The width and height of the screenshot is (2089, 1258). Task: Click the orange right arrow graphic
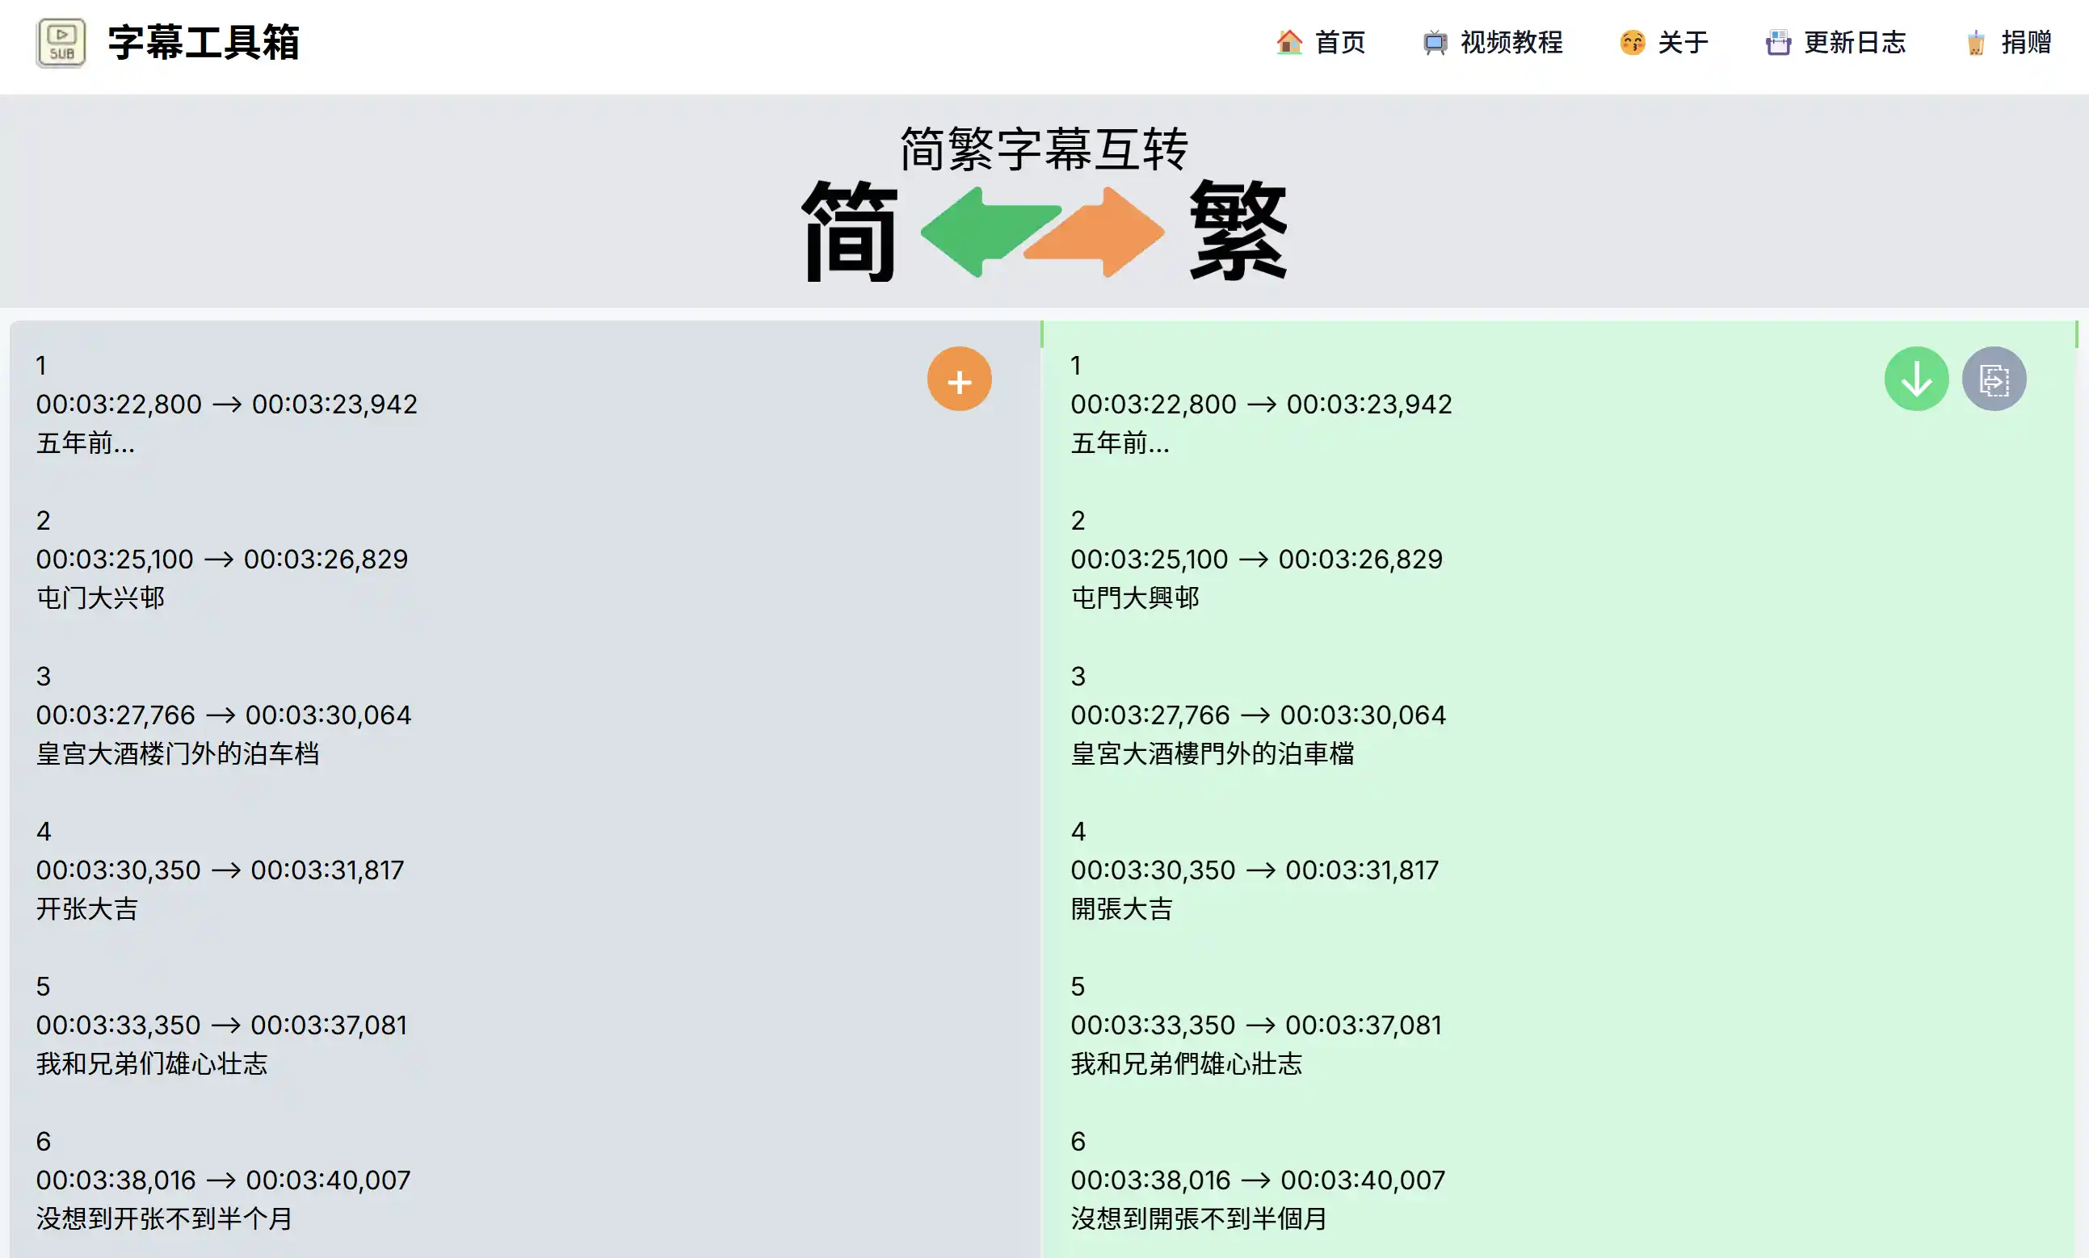point(1095,232)
